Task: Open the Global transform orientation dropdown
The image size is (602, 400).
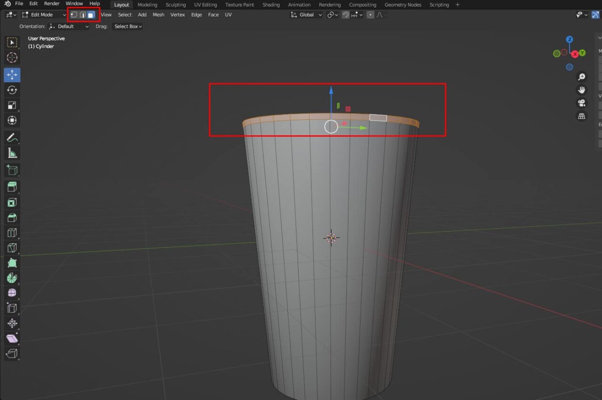Action: point(306,15)
